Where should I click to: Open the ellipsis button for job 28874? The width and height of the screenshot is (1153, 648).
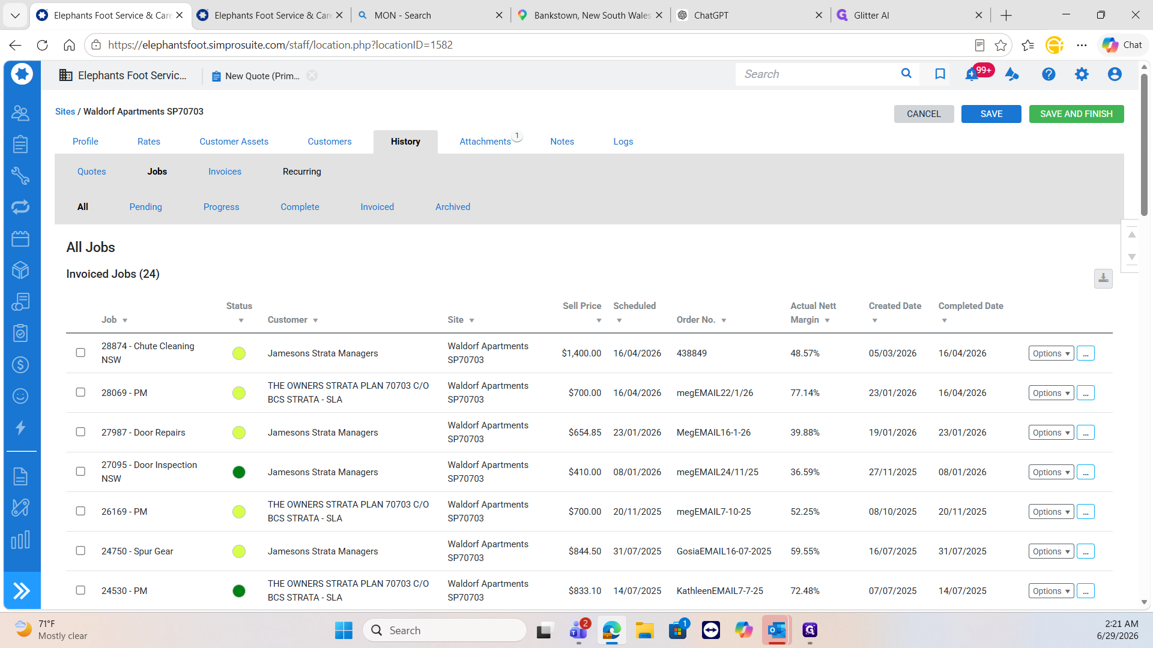pos(1085,353)
